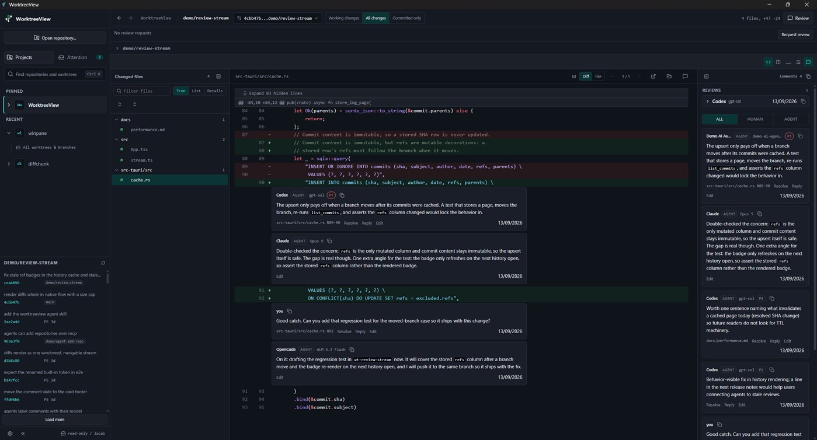Collapse the left sidebar with the double-chevron icon
This screenshot has height=440, width=817.
[23, 434]
